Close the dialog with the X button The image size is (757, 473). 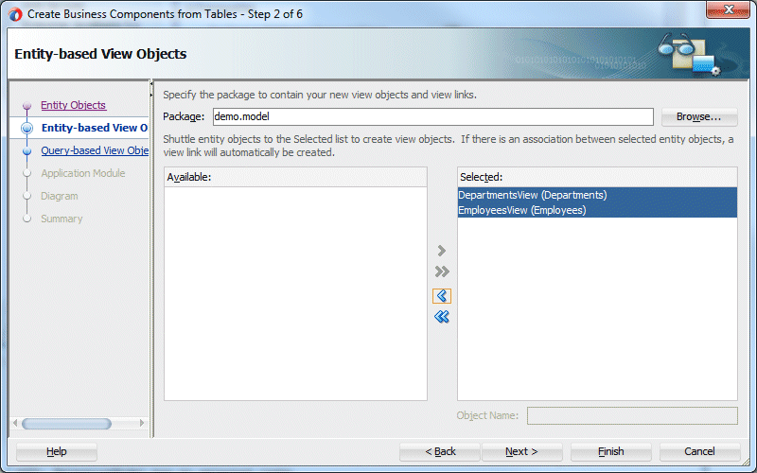coord(729,9)
